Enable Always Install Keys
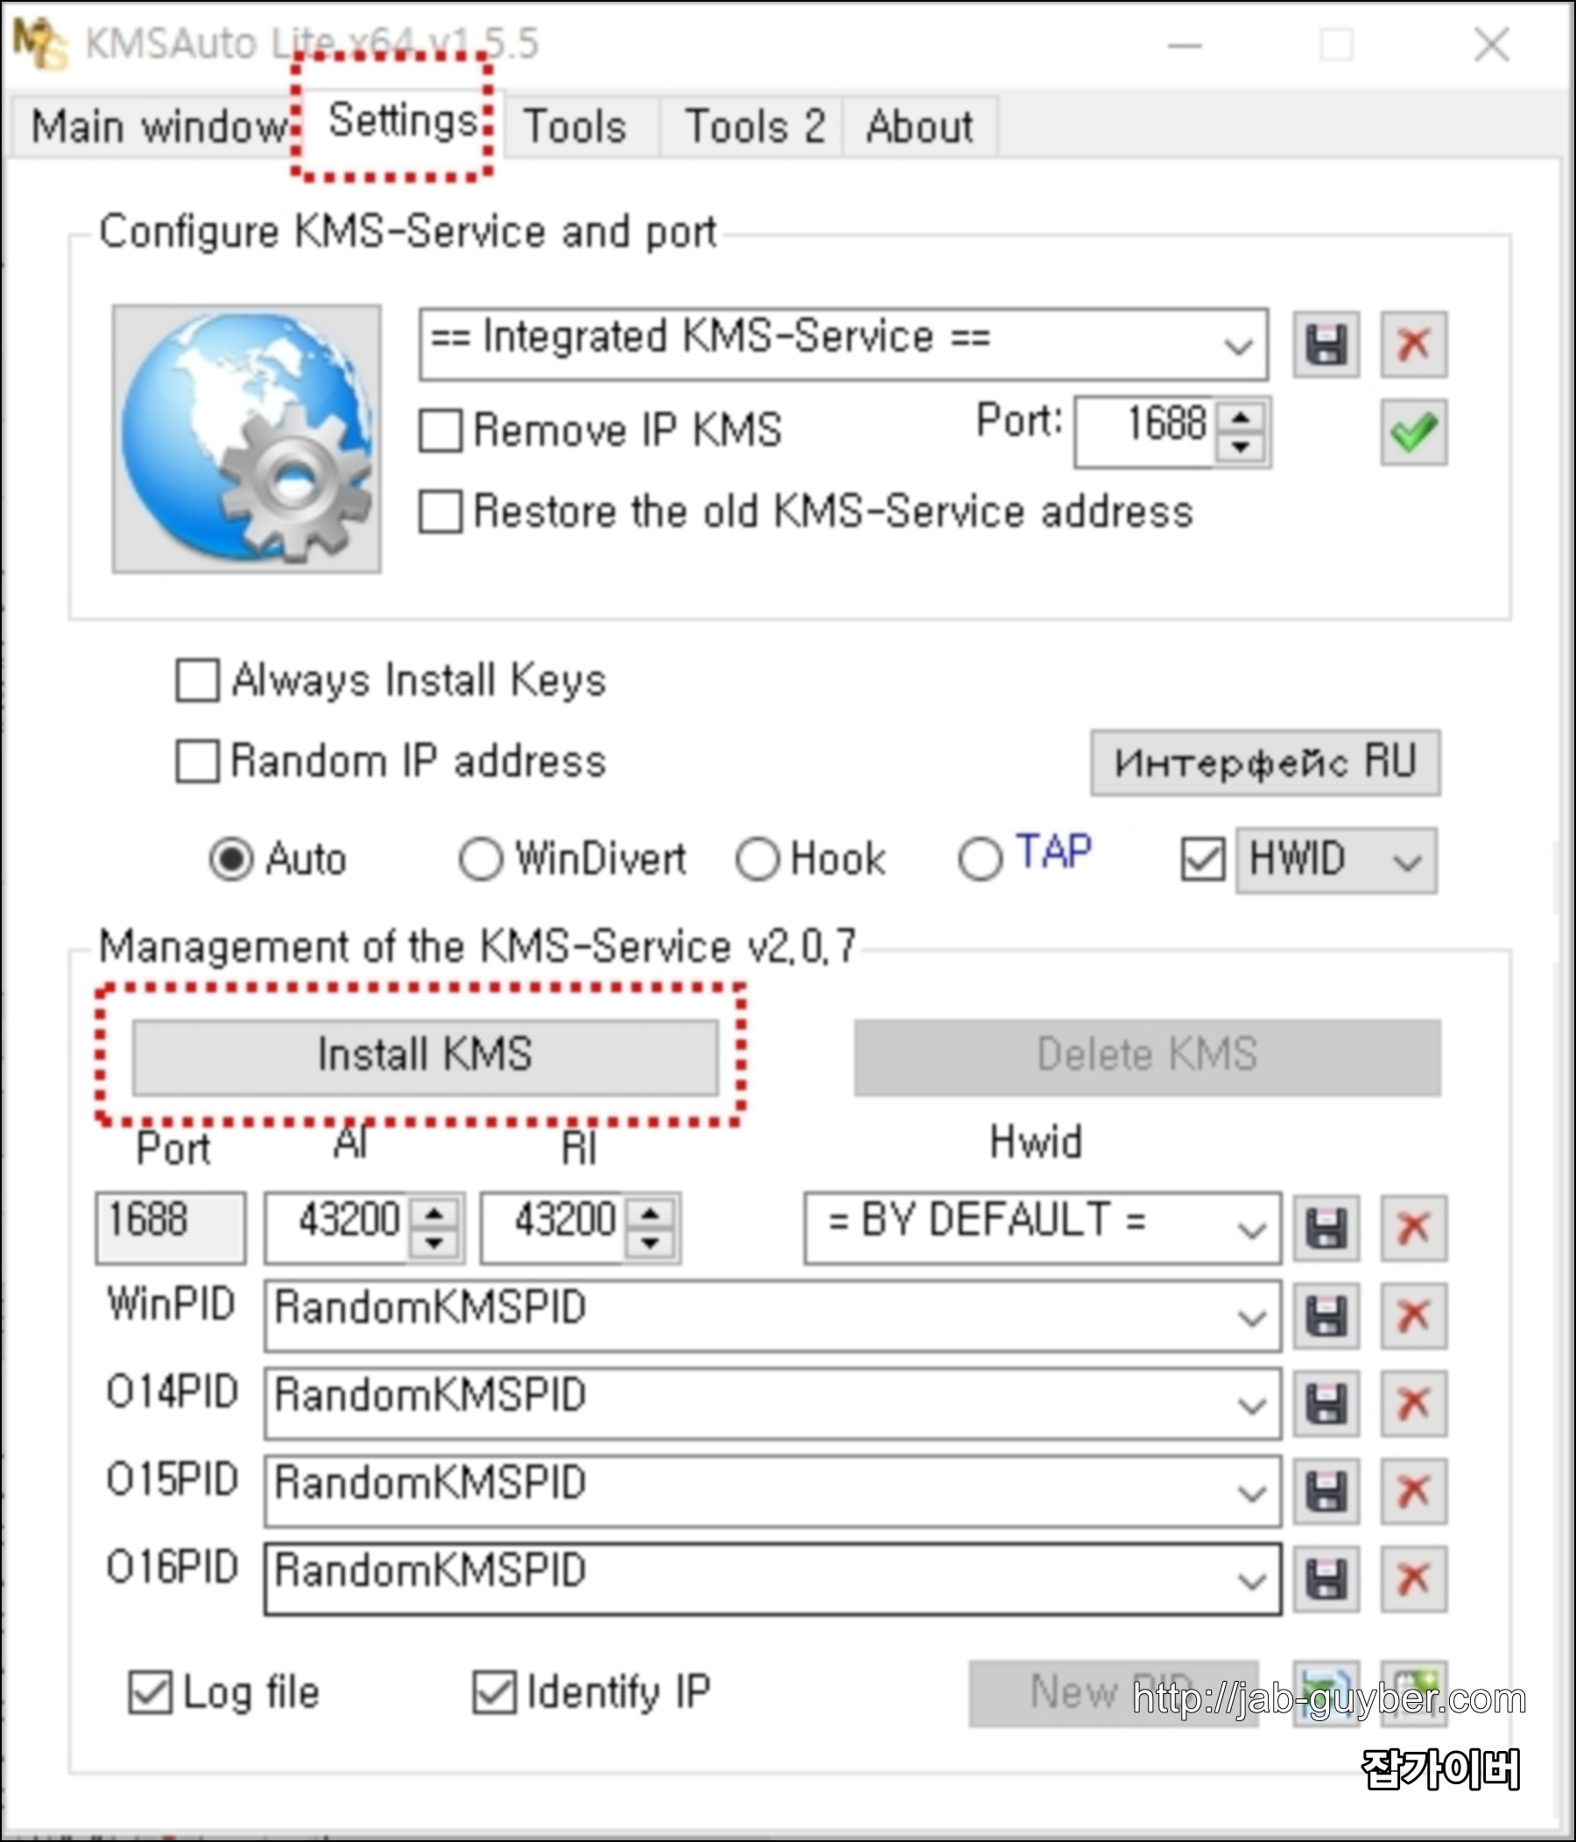This screenshot has width=1576, height=1842. (x=197, y=681)
